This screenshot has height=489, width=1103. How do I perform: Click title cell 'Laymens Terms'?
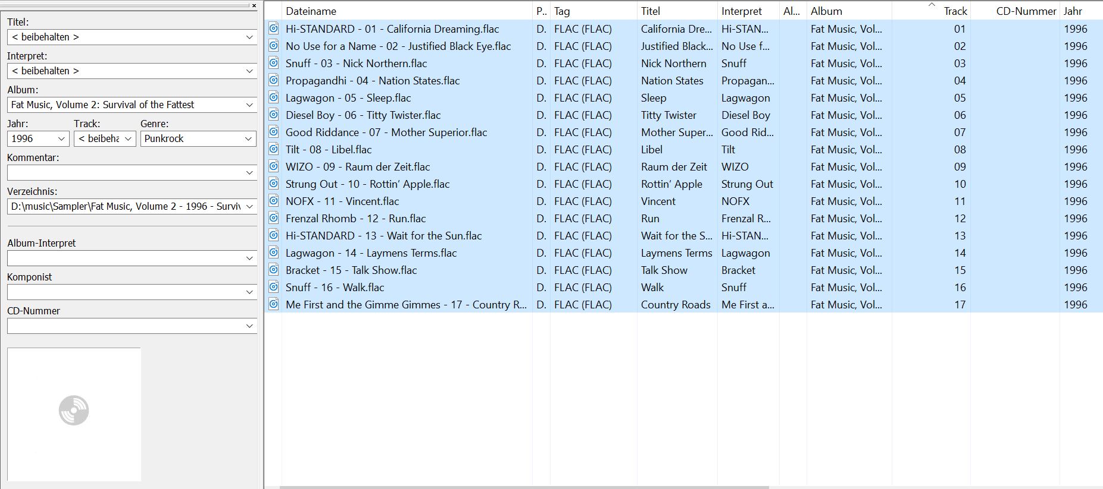[676, 253]
